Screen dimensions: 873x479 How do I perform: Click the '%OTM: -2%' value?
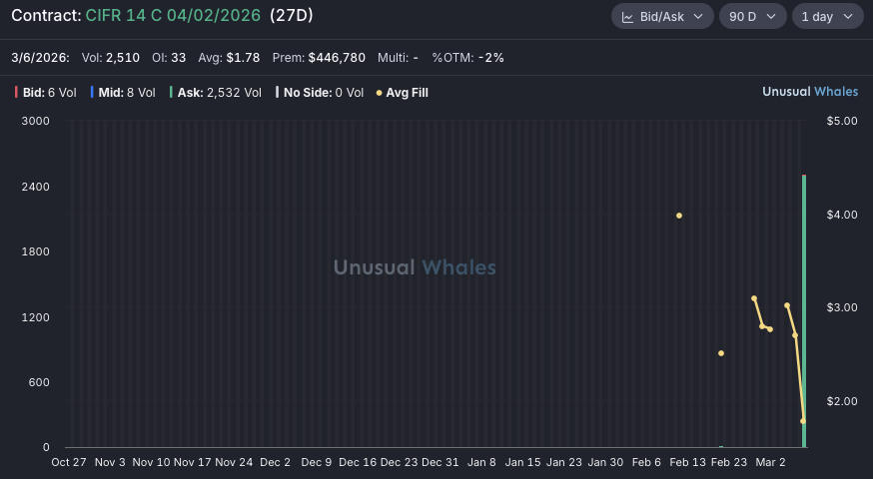click(467, 57)
